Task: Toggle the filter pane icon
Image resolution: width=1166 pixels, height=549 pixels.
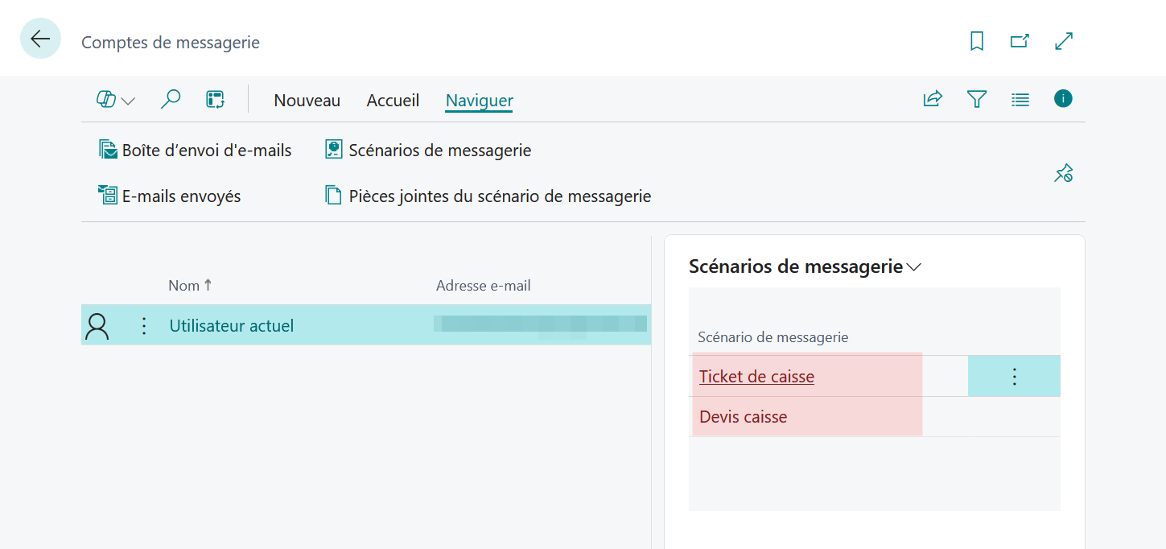Action: (x=977, y=99)
